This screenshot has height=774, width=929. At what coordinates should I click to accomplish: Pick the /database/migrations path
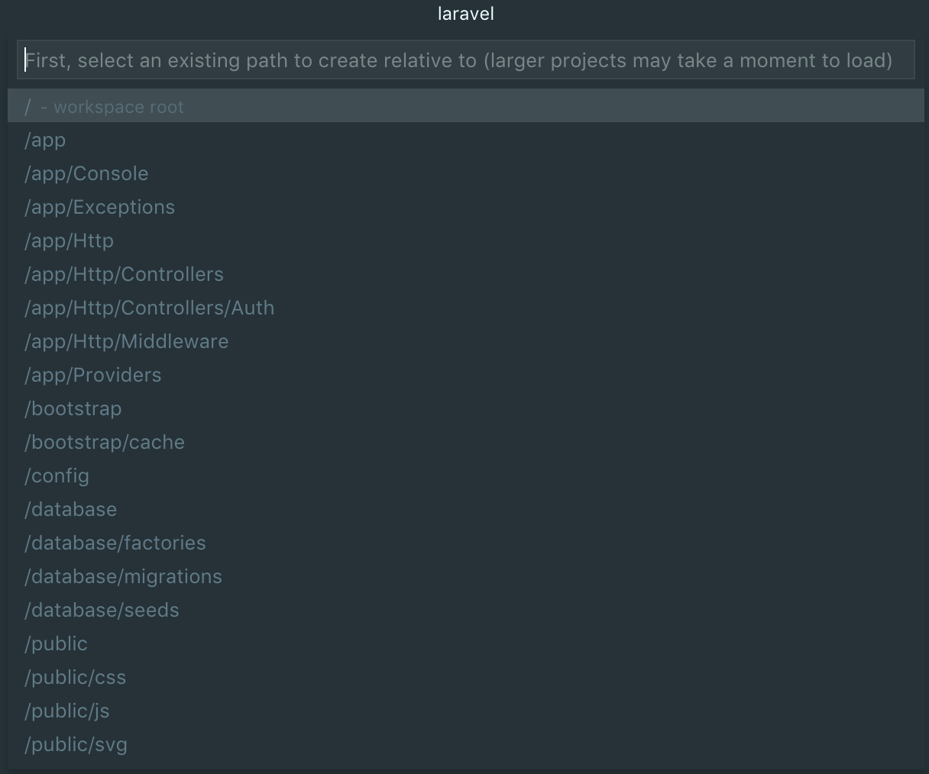[x=124, y=577]
